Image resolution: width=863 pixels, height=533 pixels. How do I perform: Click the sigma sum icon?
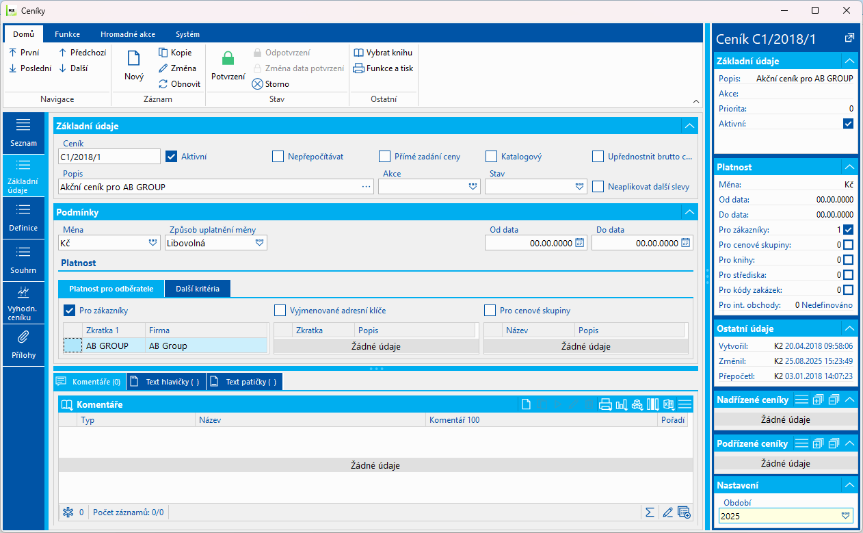click(650, 512)
